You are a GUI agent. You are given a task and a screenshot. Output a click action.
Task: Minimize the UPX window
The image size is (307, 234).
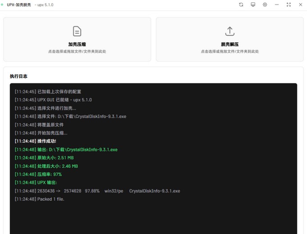(277, 4)
